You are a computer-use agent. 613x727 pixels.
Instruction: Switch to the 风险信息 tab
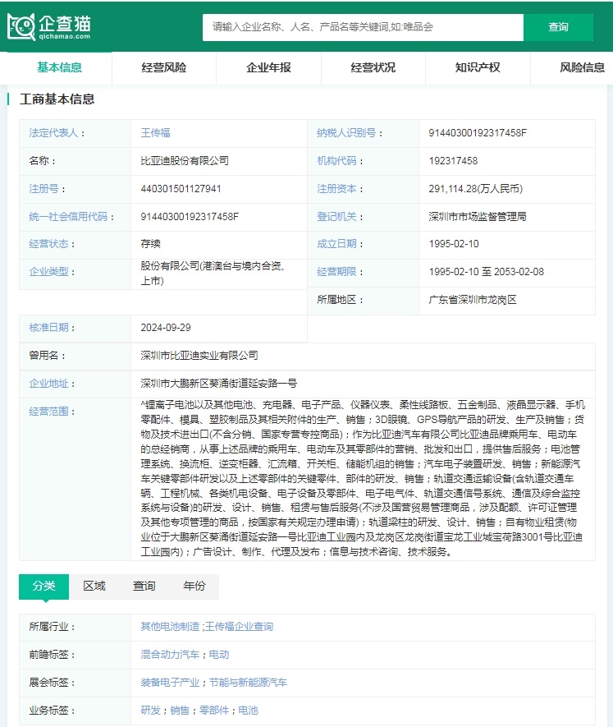tap(582, 67)
